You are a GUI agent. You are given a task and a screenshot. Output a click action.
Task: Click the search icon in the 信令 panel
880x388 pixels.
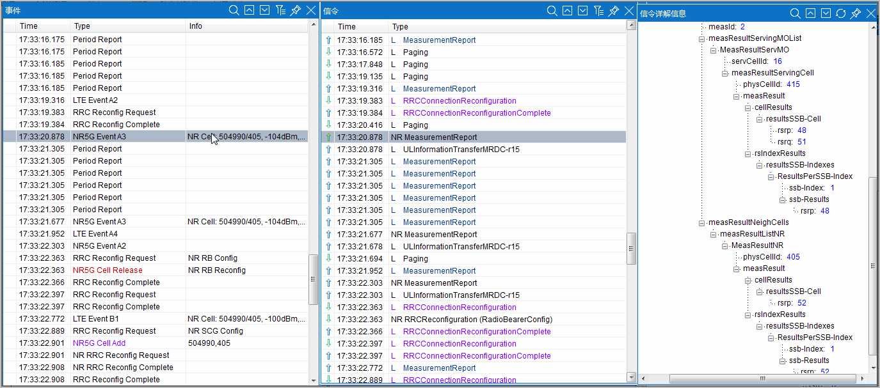(x=552, y=11)
